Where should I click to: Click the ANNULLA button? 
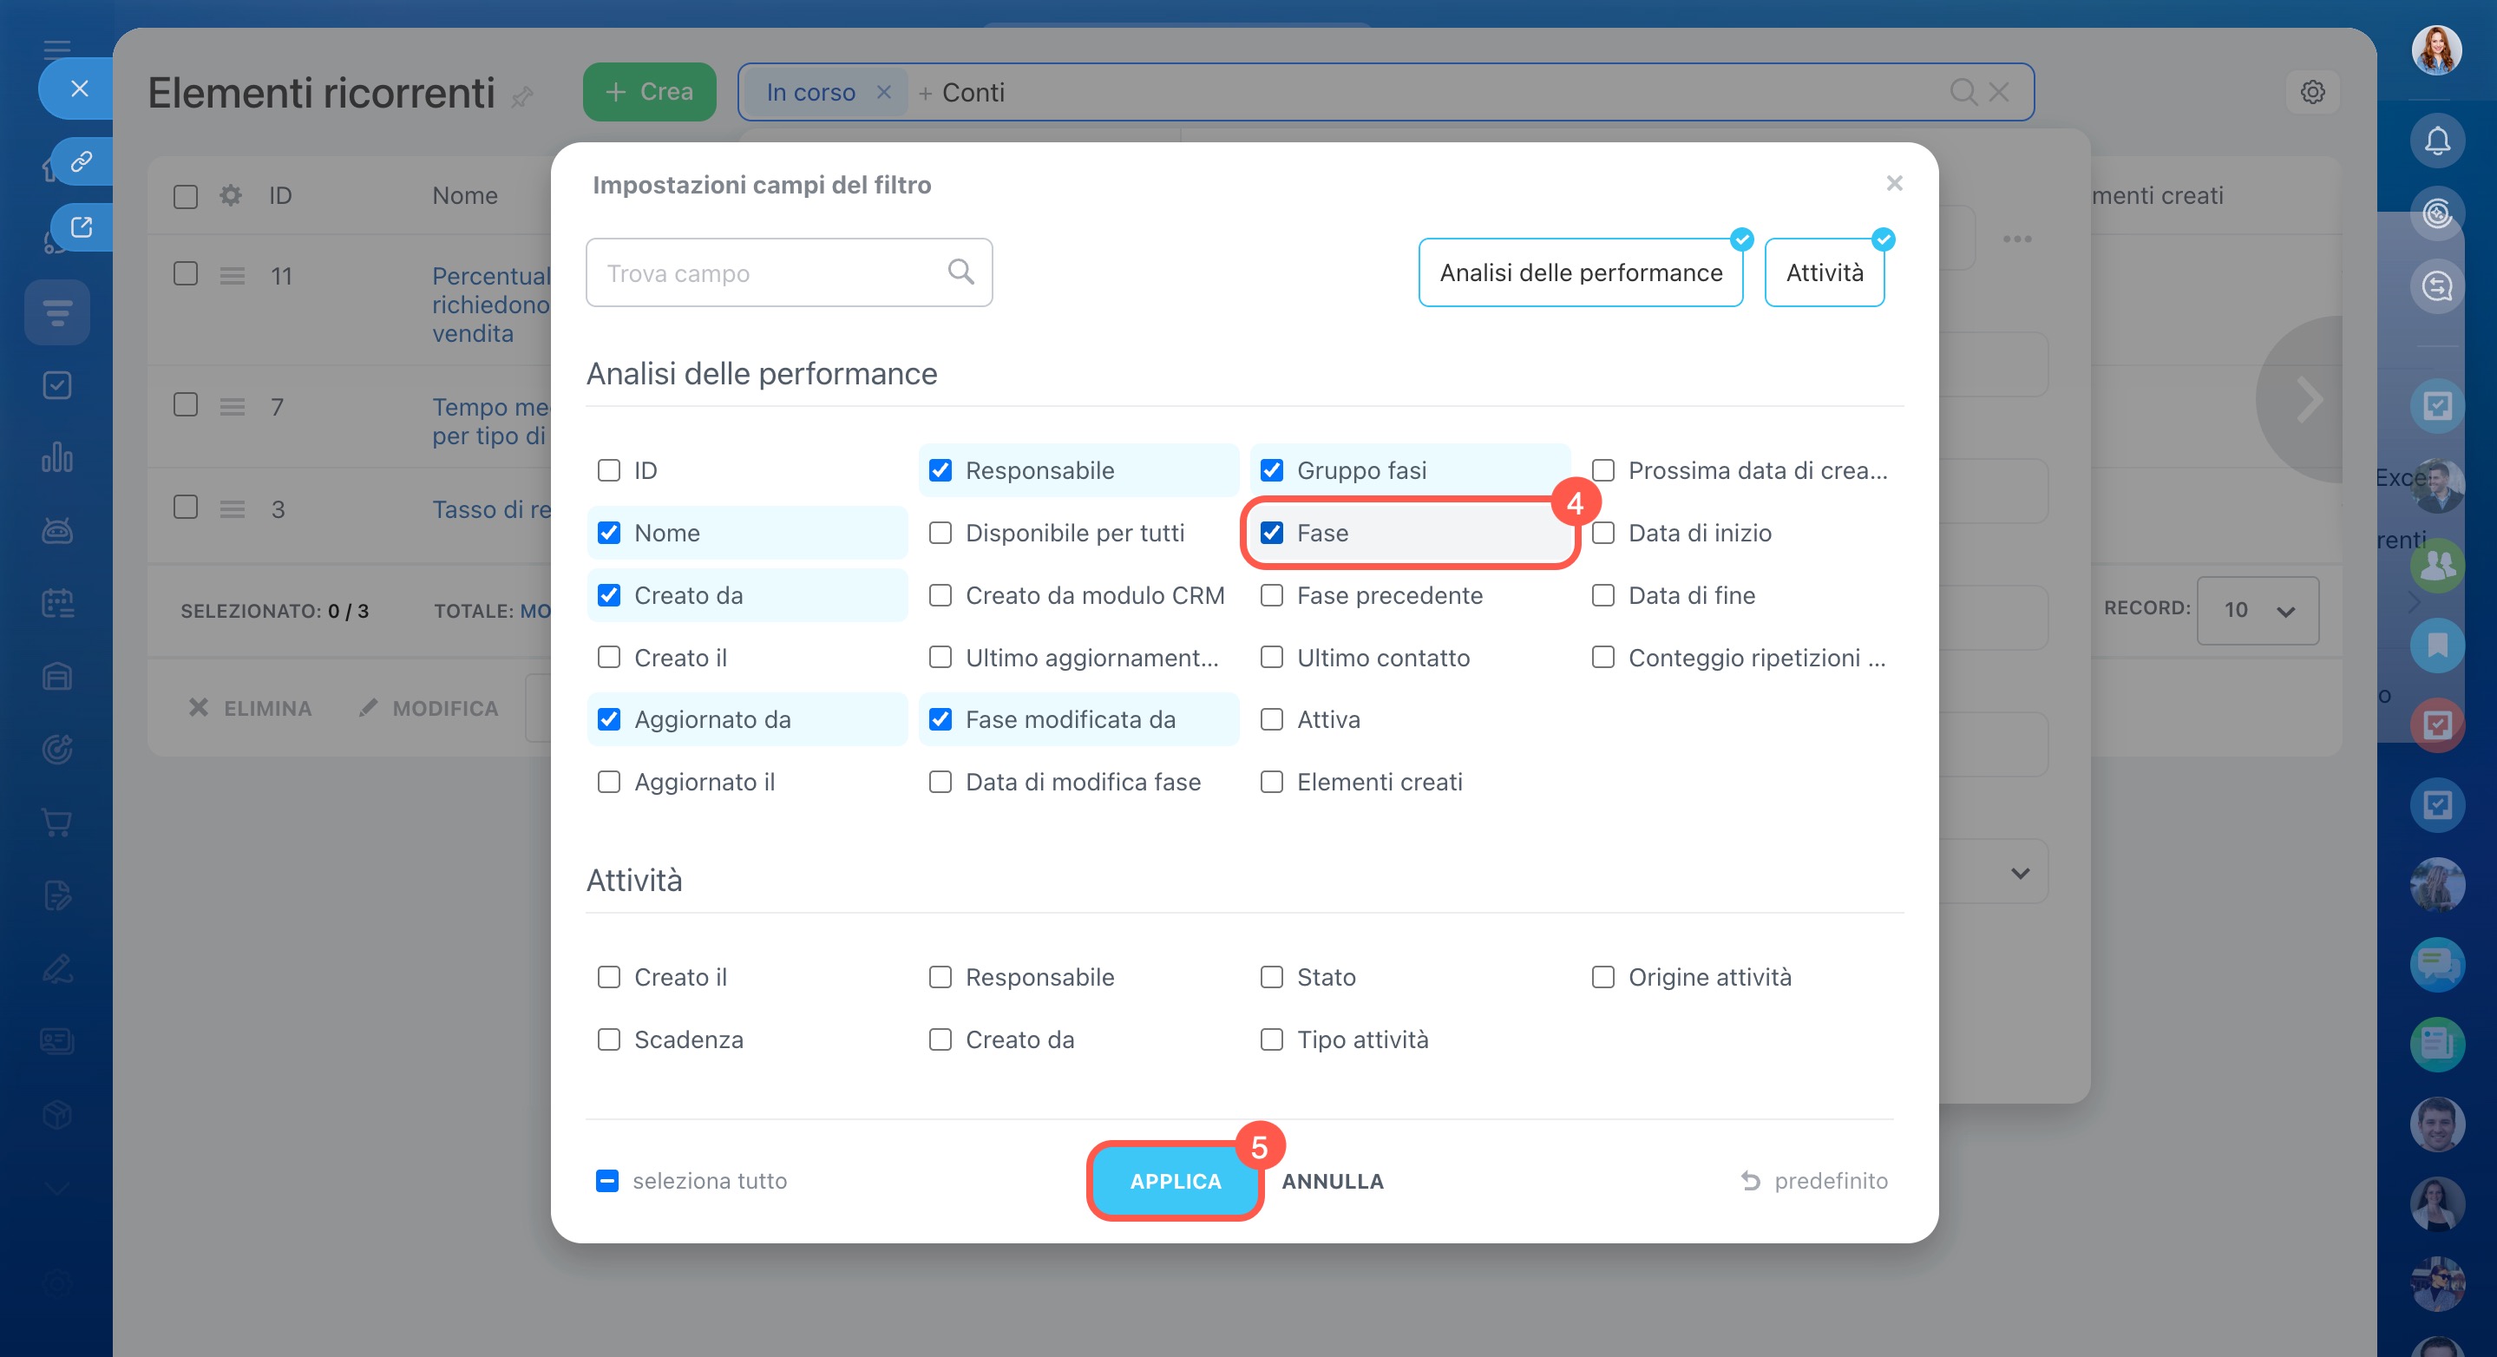1332,1181
